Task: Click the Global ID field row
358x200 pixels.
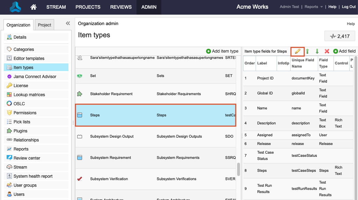Action: (x=298, y=93)
